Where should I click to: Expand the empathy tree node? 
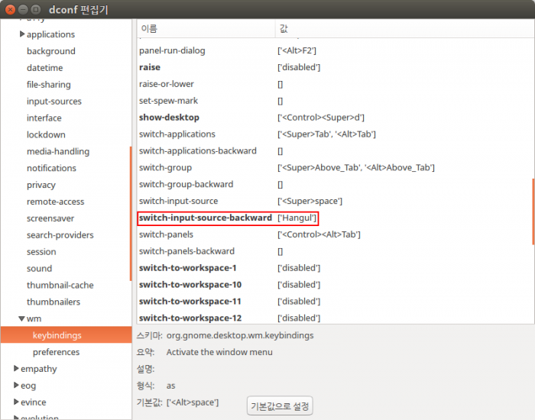coord(16,369)
